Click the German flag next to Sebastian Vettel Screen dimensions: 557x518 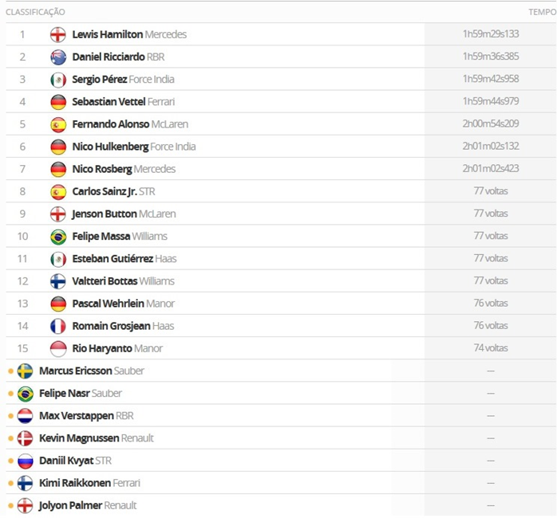pyautogui.click(x=58, y=102)
